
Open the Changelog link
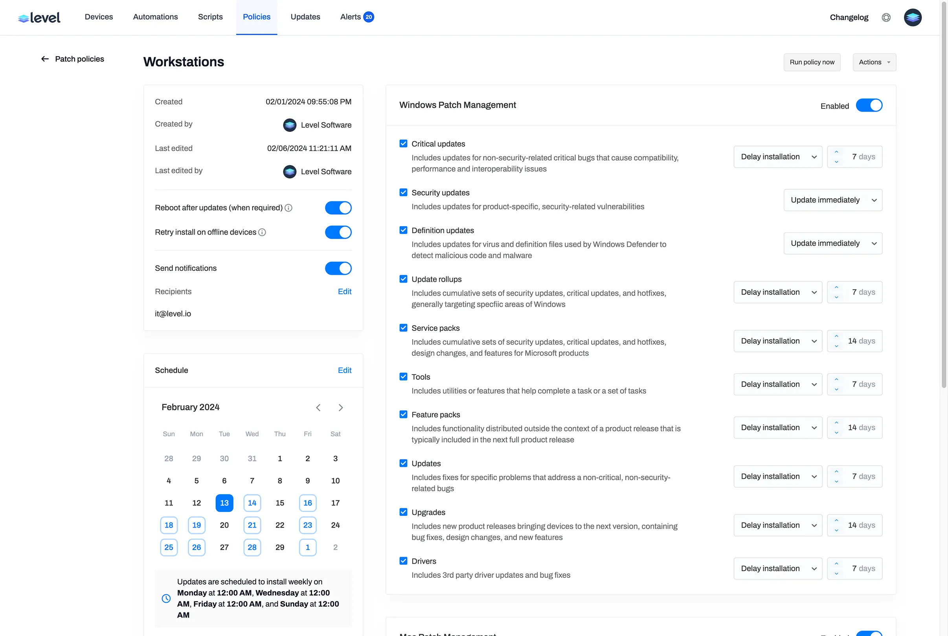(x=849, y=17)
